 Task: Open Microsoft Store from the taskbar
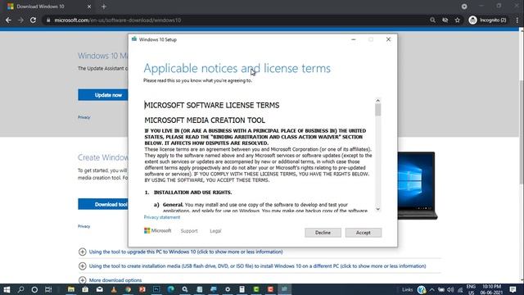[x=85, y=289]
